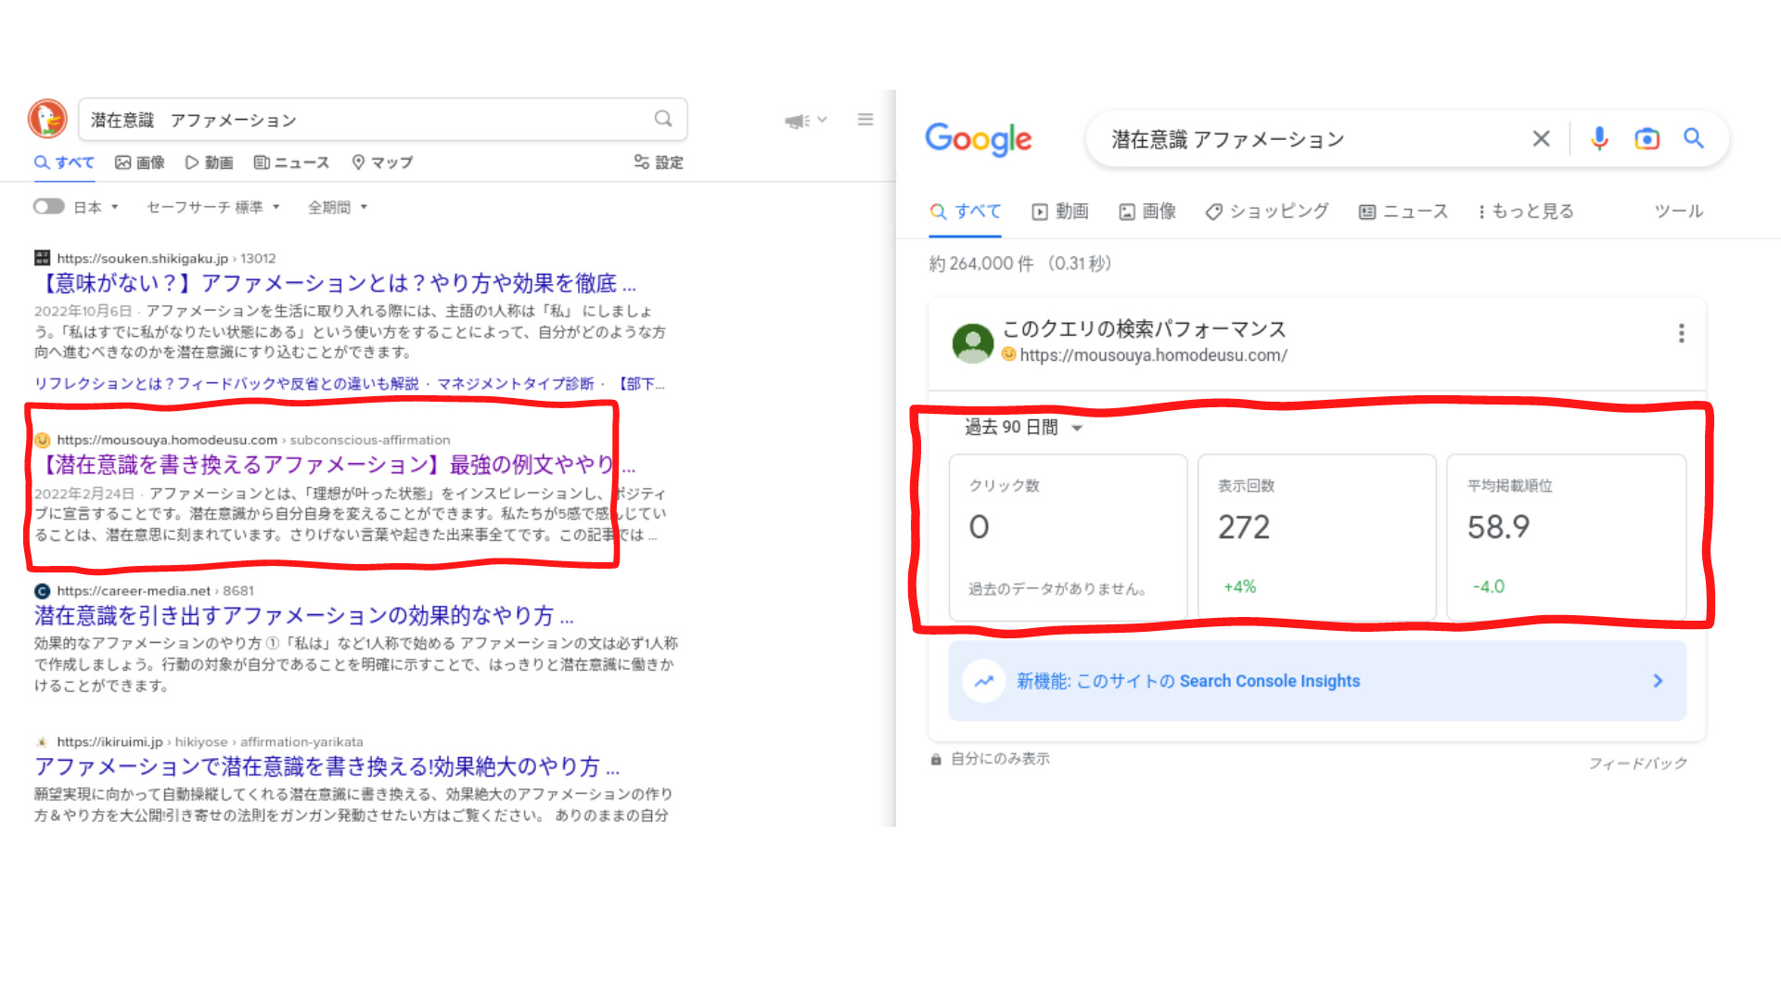Open アファメーションで潜在意識を書き換える result link
The image size is (1781, 1002).
[x=327, y=766]
